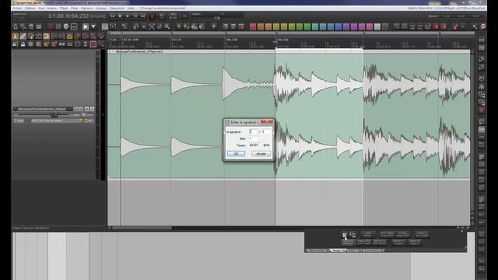Click the go-to-start transport button
This screenshot has height=280, width=498.
pos(112,16)
